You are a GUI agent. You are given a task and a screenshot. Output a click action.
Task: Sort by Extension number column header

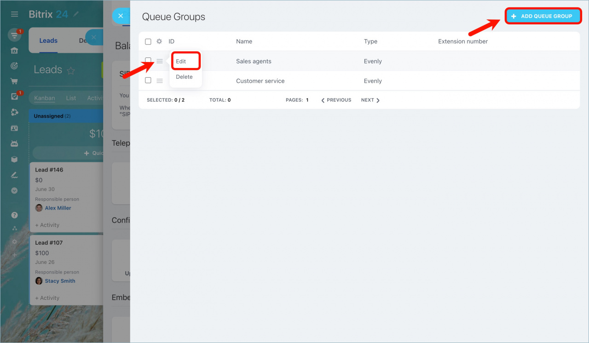pos(463,41)
